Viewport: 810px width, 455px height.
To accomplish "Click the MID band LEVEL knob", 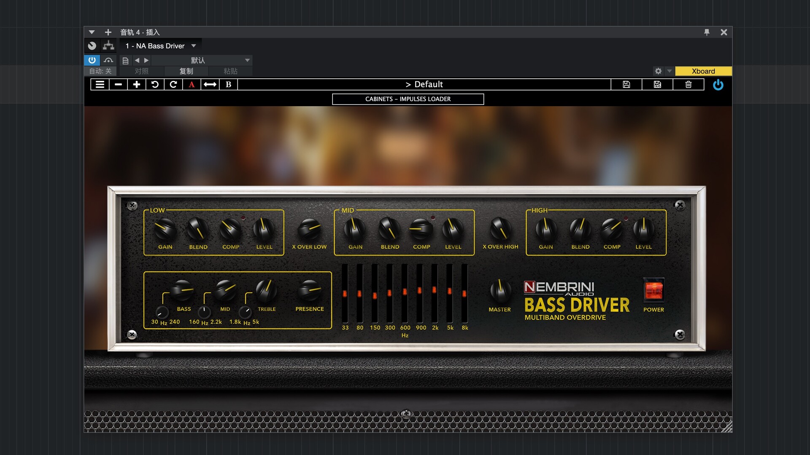I will click(453, 229).
